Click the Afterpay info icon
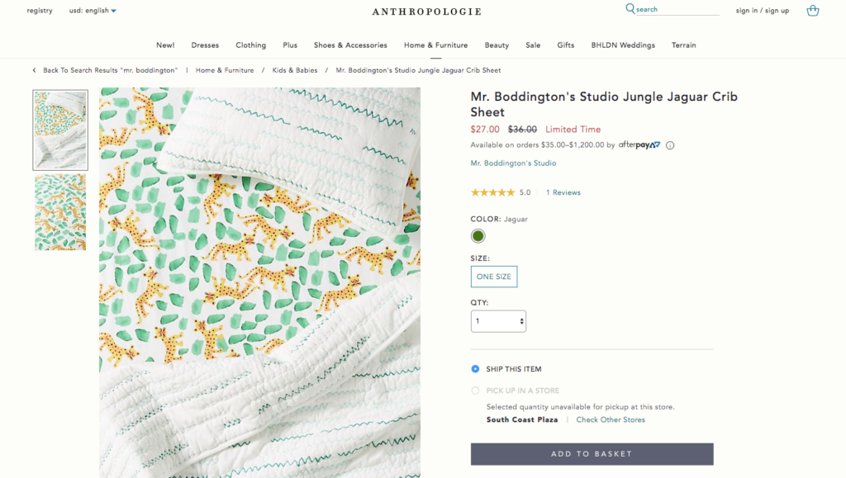Image resolution: width=846 pixels, height=478 pixels. point(669,145)
